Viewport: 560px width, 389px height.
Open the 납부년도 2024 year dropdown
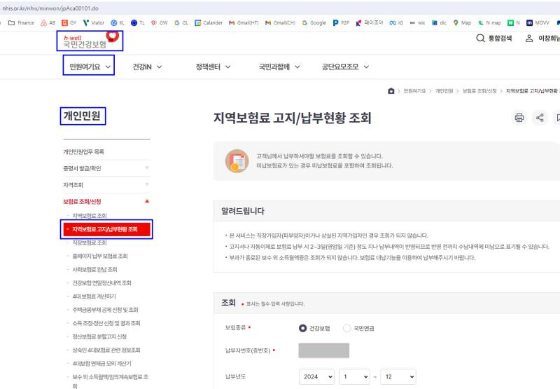tap(316, 376)
